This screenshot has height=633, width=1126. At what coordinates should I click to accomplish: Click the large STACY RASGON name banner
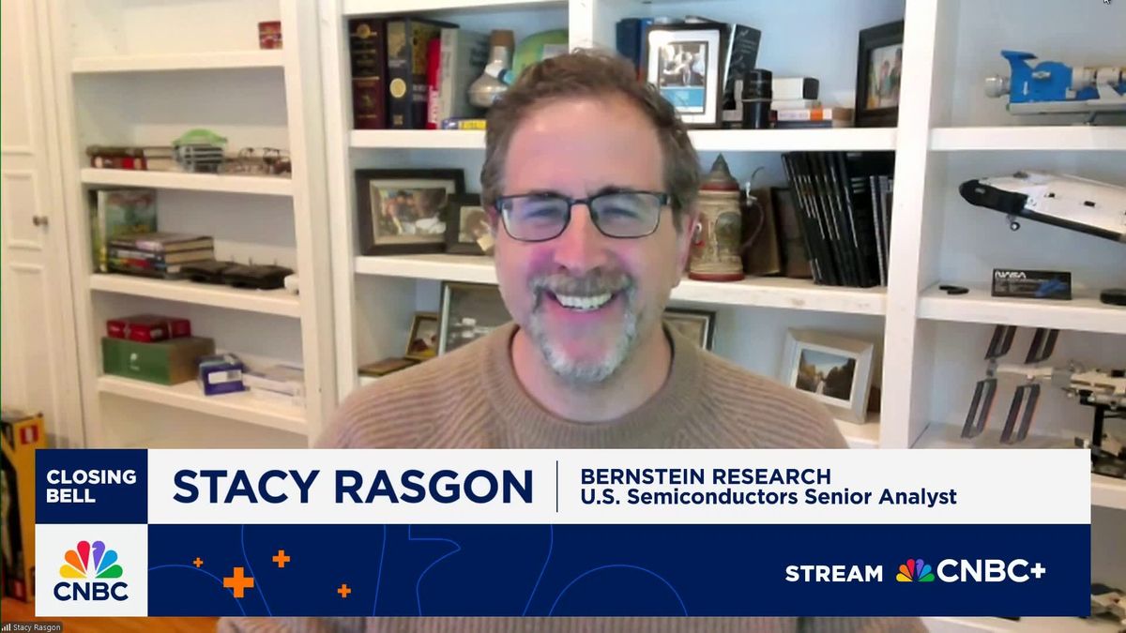pyautogui.click(x=353, y=487)
